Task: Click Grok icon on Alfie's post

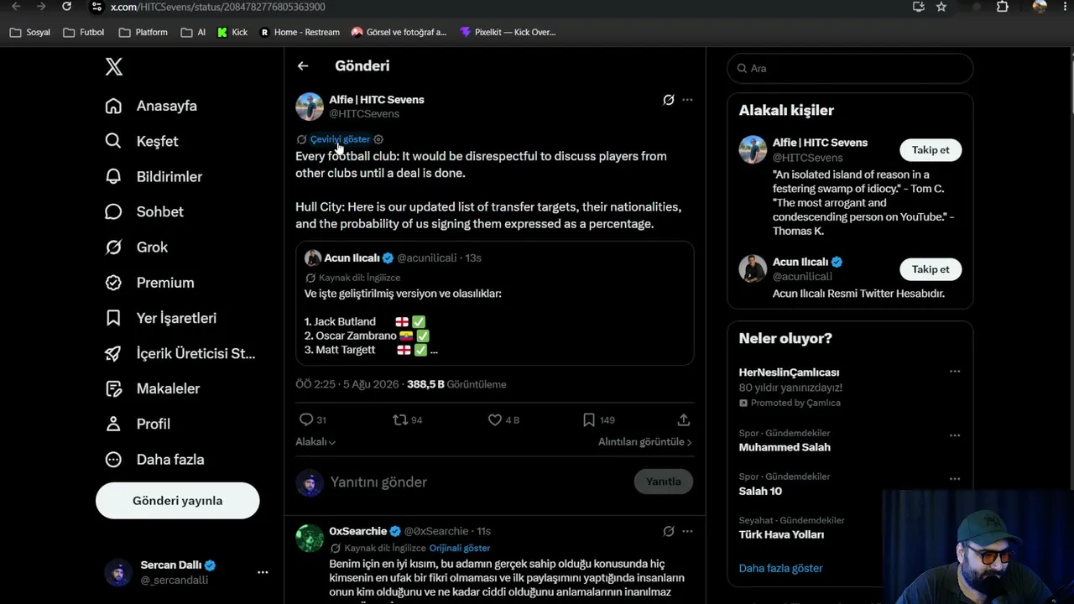Action: [669, 100]
